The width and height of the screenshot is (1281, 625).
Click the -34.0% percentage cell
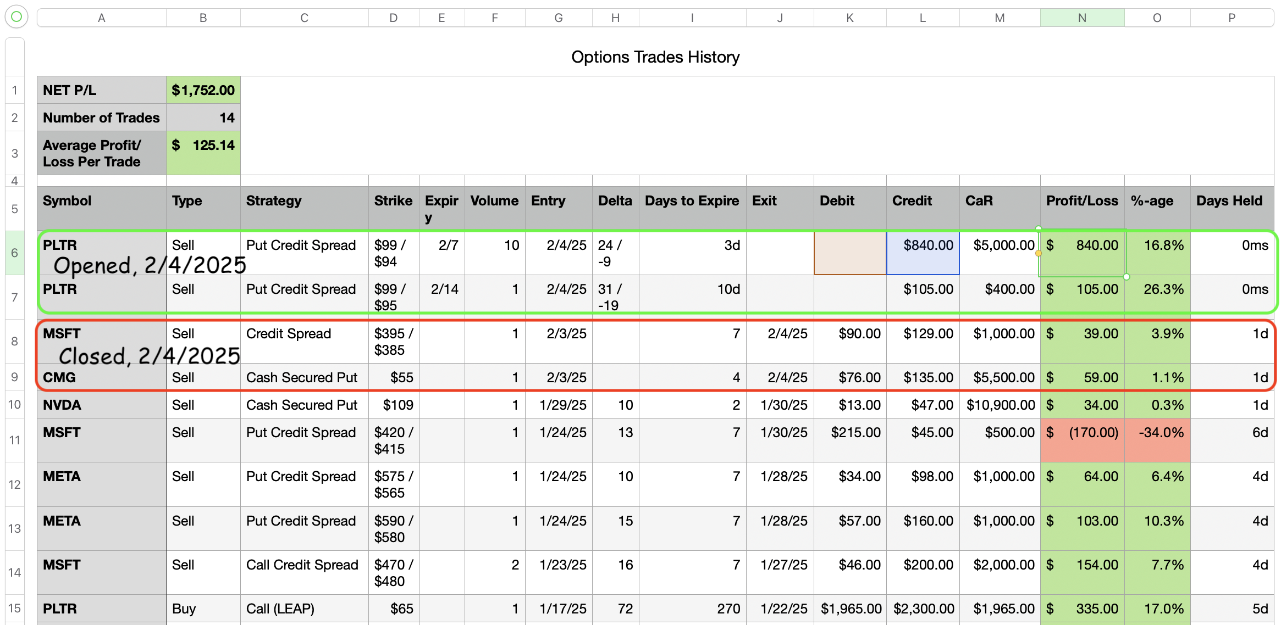[1157, 440]
